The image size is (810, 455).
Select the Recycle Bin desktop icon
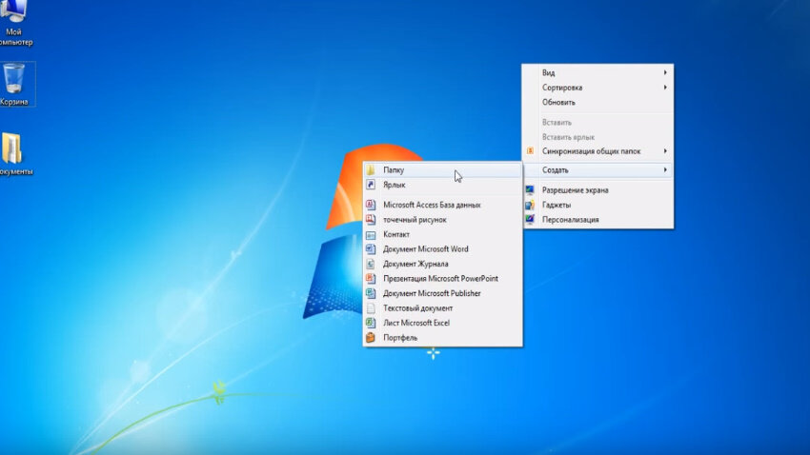point(14,85)
